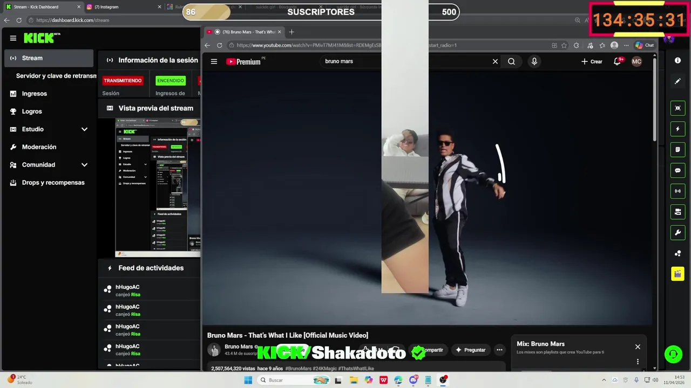691x388 pixels.
Task: Open the Kick dashboard hamburger menu
Action: pos(13,38)
